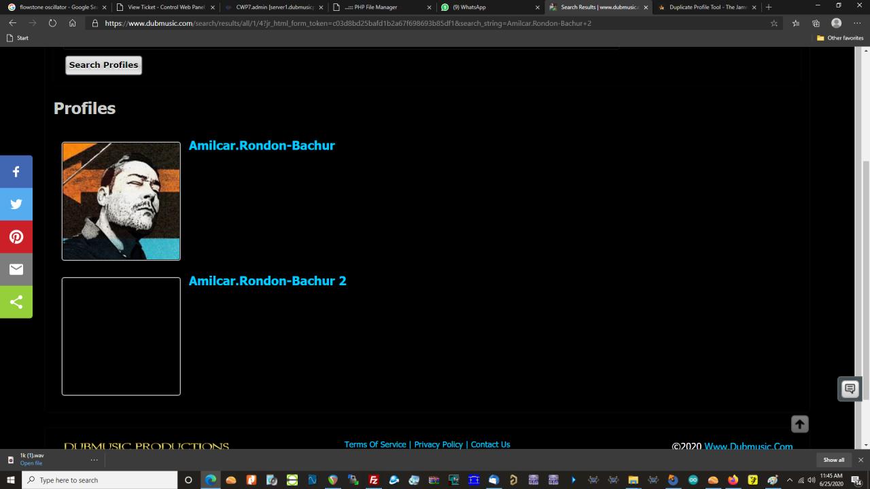Open the Terms Of Service link
Viewport: 870px width, 489px height.
[x=375, y=444]
